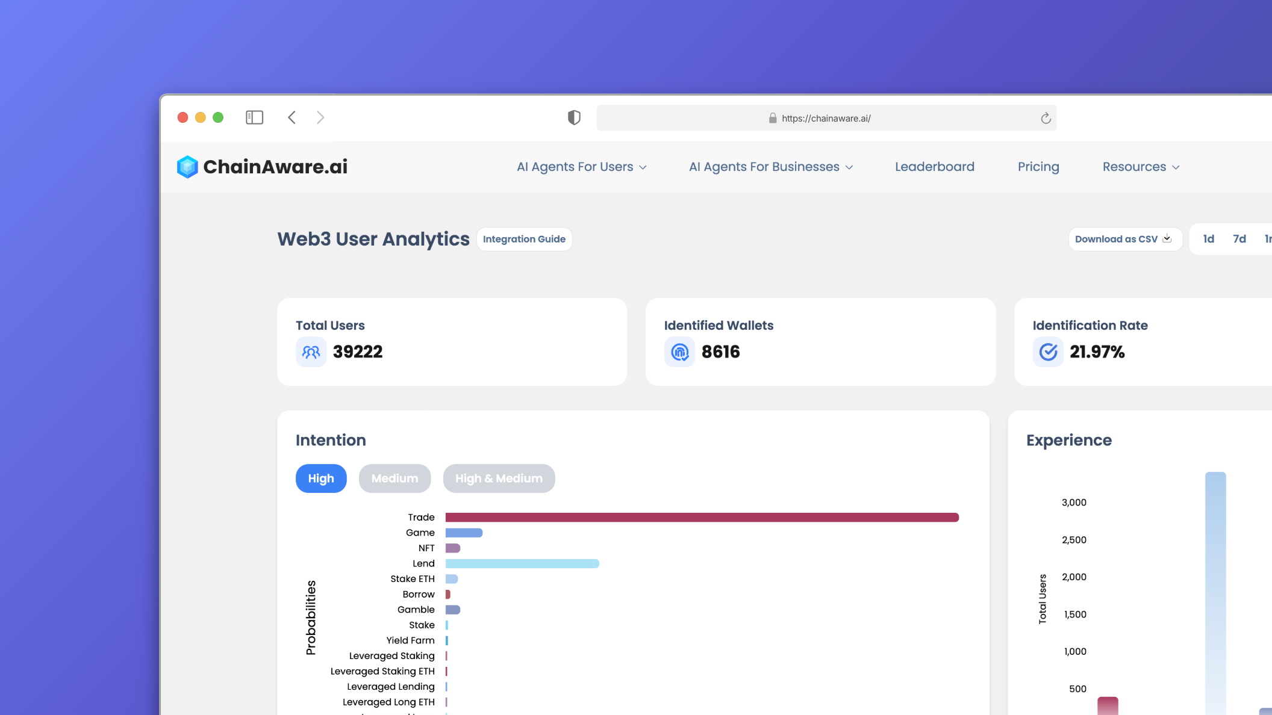Click the lock icon in the address bar
Screen dimensions: 1272x715
(773, 118)
